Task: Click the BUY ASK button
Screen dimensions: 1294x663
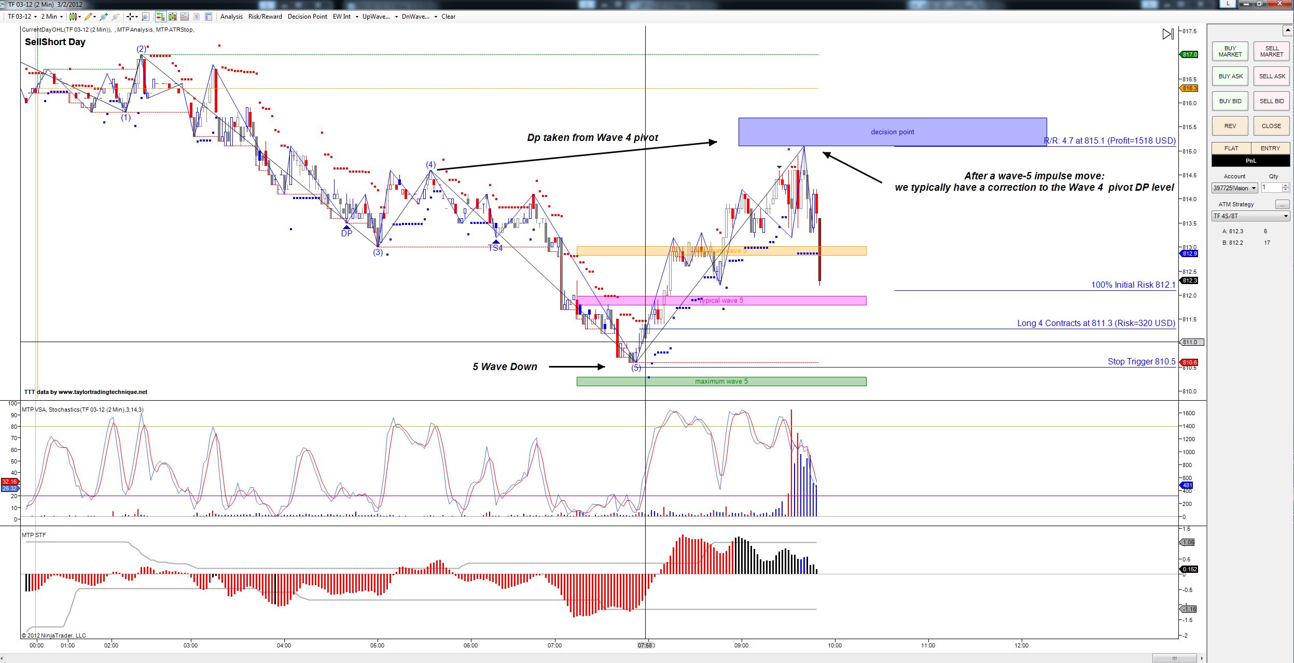Action: point(1230,76)
